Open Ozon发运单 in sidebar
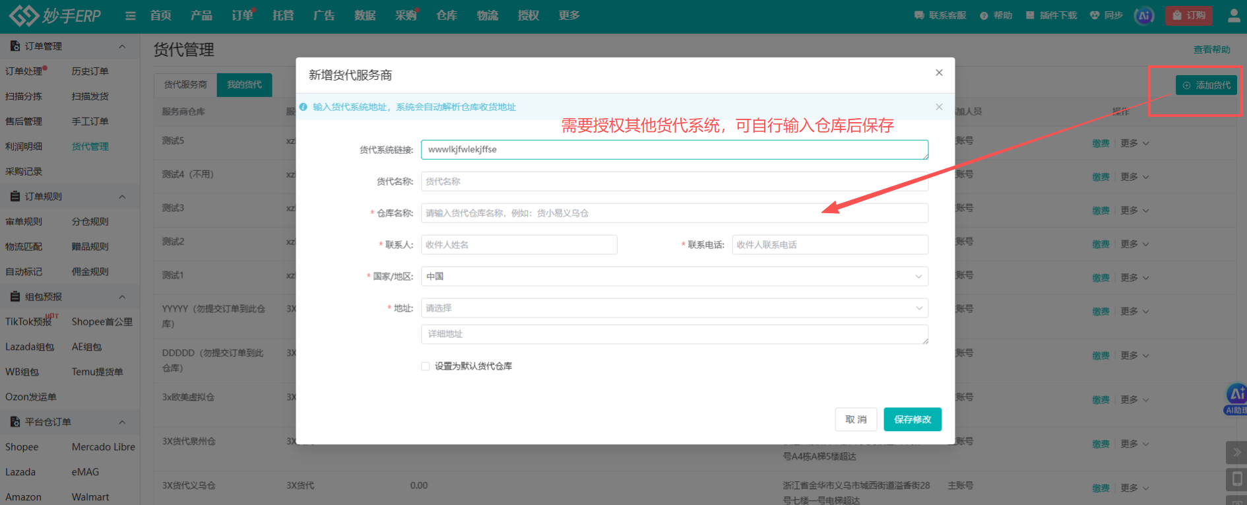Viewport: 1247px width, 505px height. pos(31,397)
